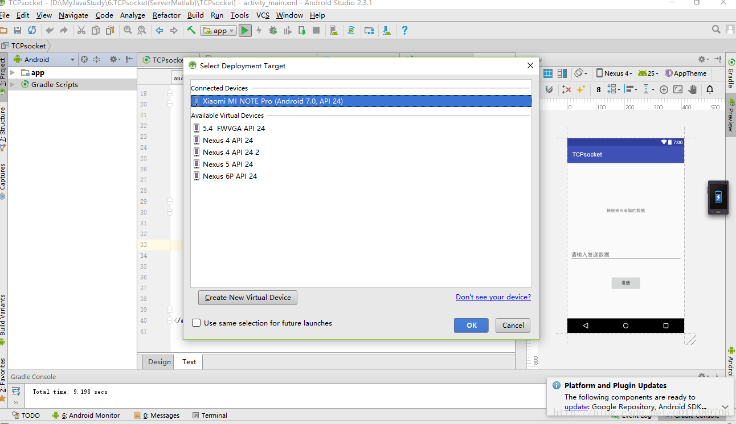Open the API 25 version dropdown
This screenshot has height=424, width=736.
pyautogui.click(x=648, y=73)
